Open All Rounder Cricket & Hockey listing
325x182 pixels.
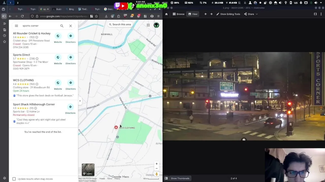(32, 33)
